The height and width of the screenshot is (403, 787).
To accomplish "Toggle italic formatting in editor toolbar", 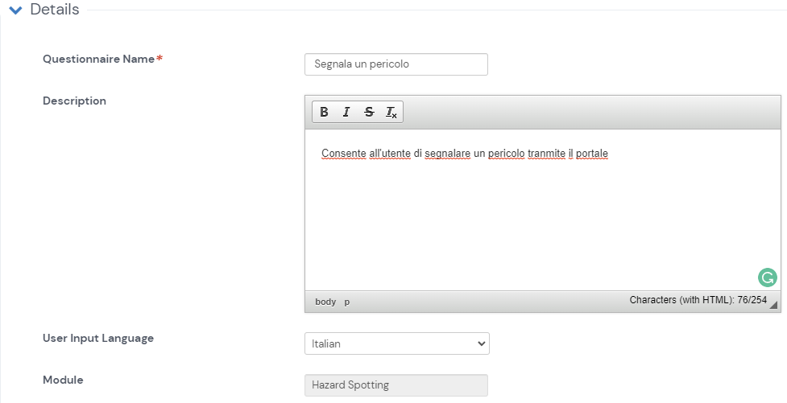I will coord(346,112).
